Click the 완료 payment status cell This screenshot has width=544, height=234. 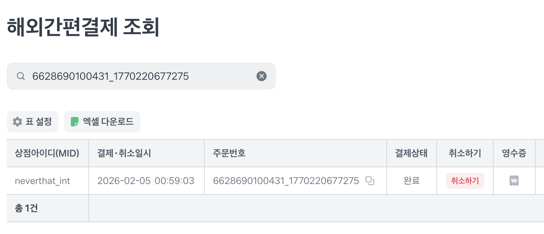412,181
